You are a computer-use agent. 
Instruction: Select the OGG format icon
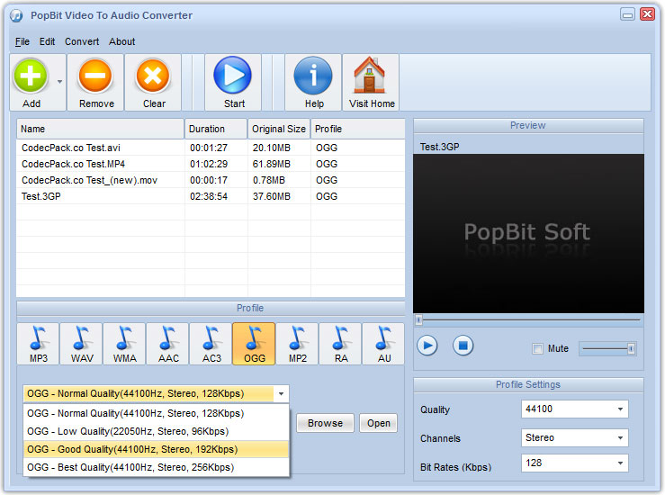(x=254, y=344)
